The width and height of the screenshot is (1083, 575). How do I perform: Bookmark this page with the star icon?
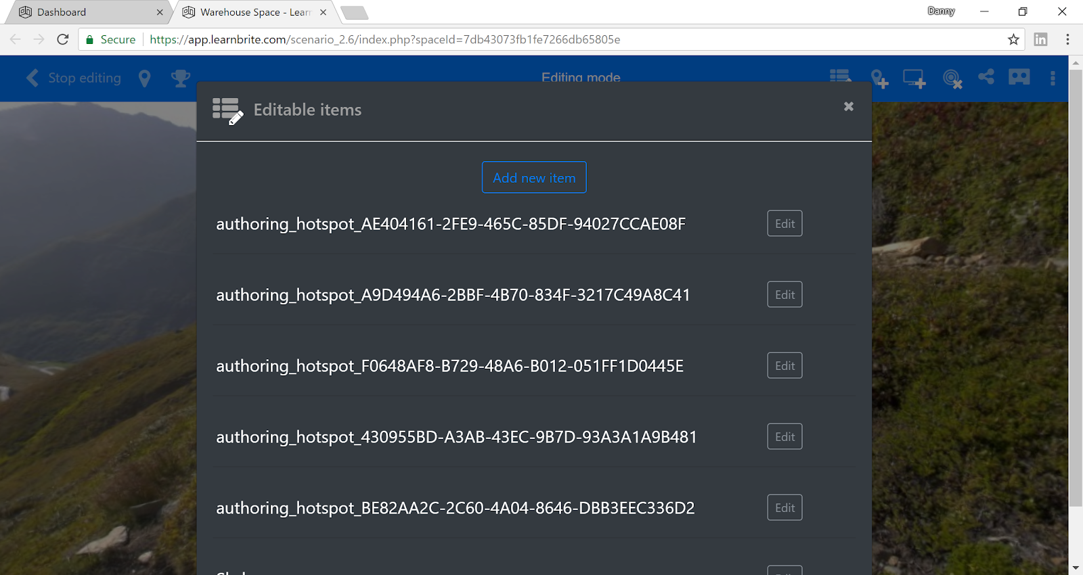pos(1013,39)
